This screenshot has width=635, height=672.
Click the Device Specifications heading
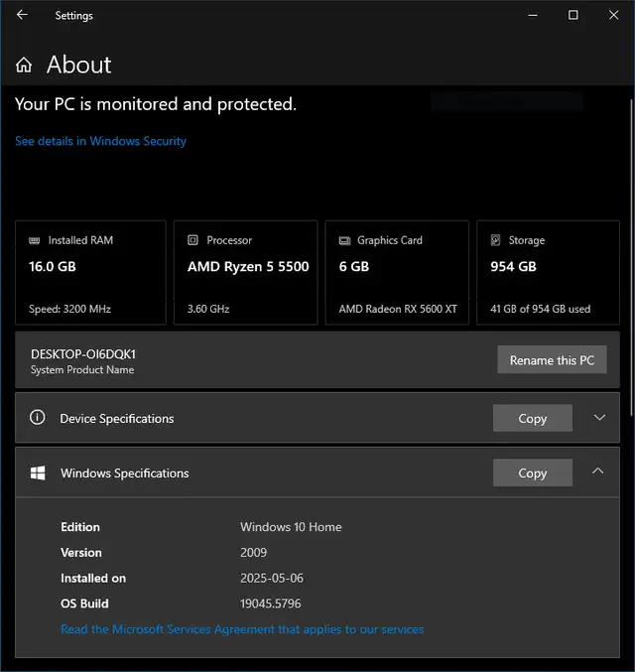(x=117, y=418)
